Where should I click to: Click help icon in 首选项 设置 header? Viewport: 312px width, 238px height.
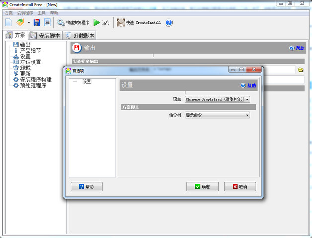point(243,85)
